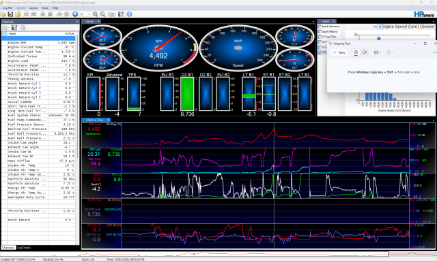
Task: Switch to Log Details tab
Action: [24, 248]
